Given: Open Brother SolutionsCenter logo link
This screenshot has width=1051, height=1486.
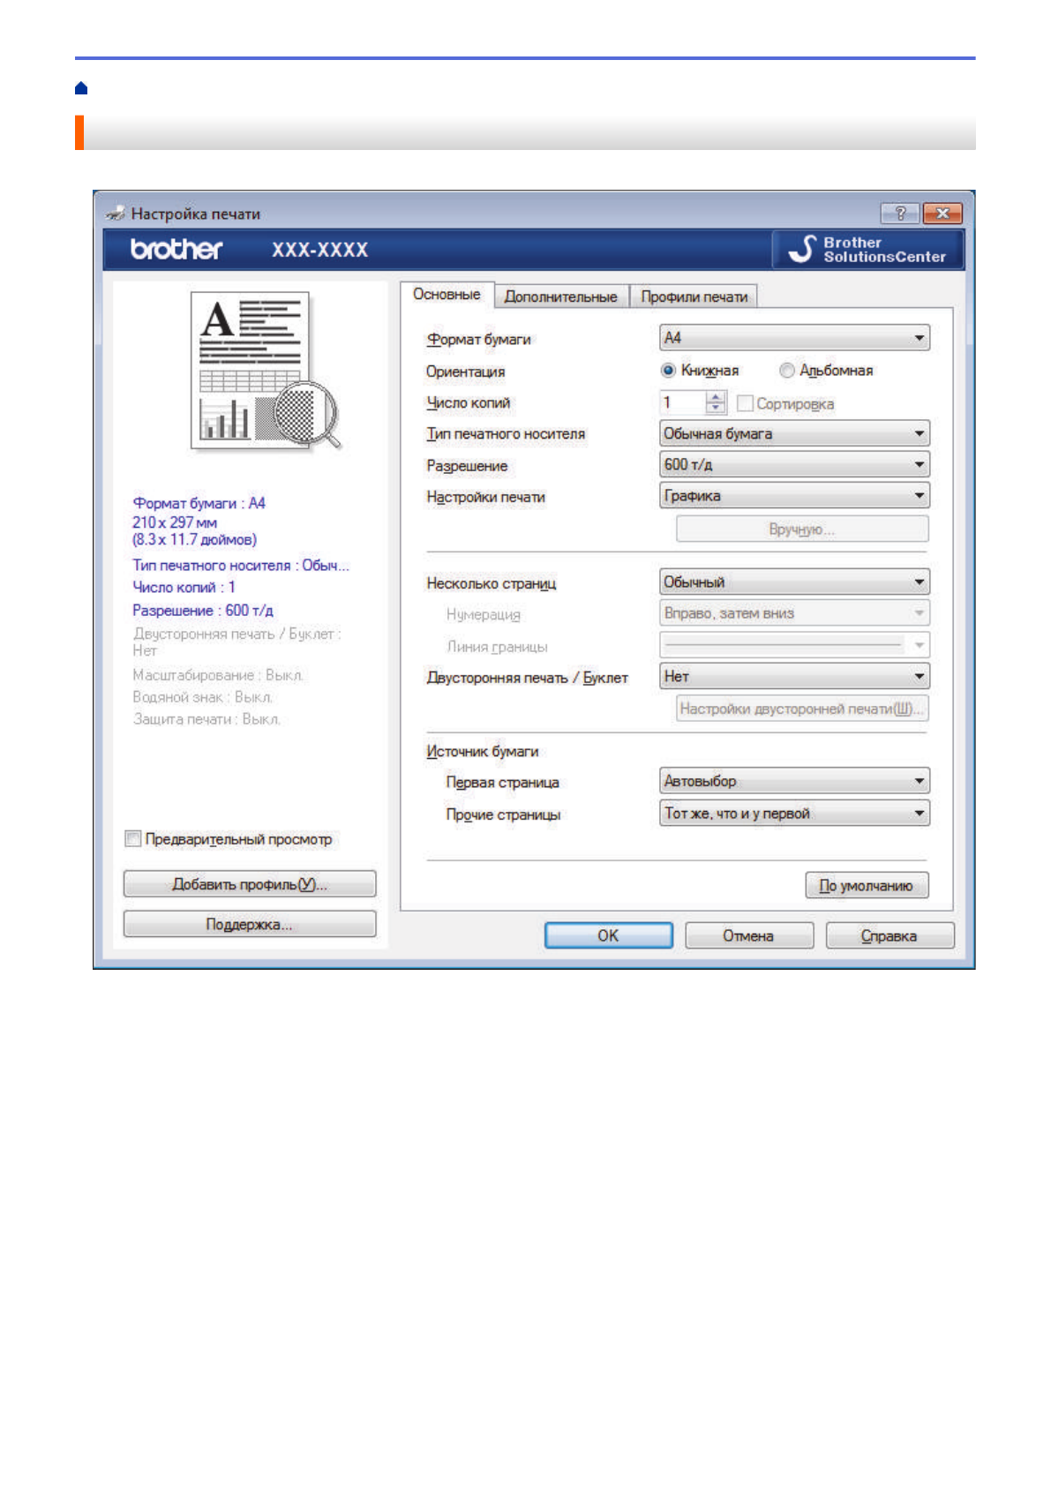Looking at the screenshot, I should (868, 250).
